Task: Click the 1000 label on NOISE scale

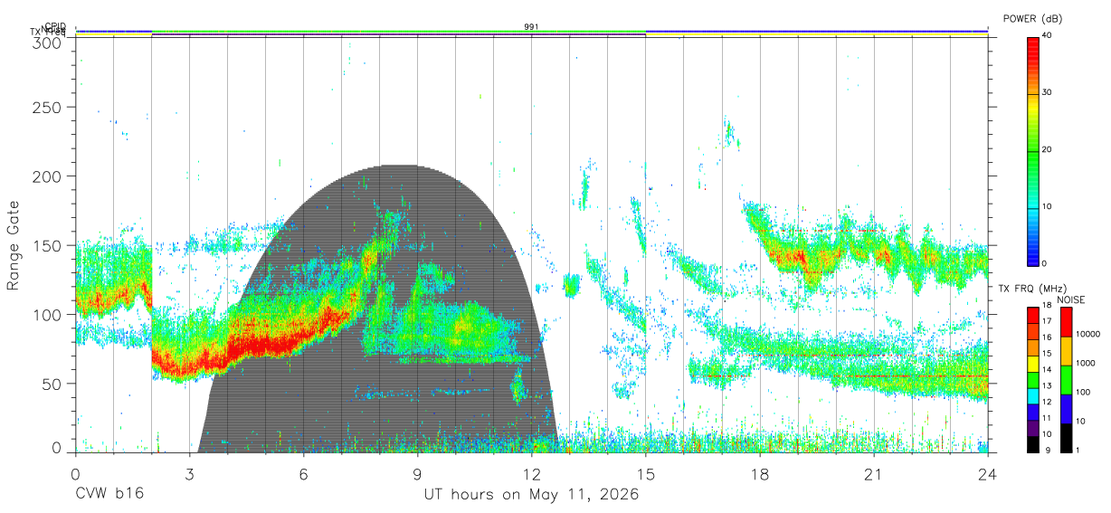Action: click(1086, 363)
